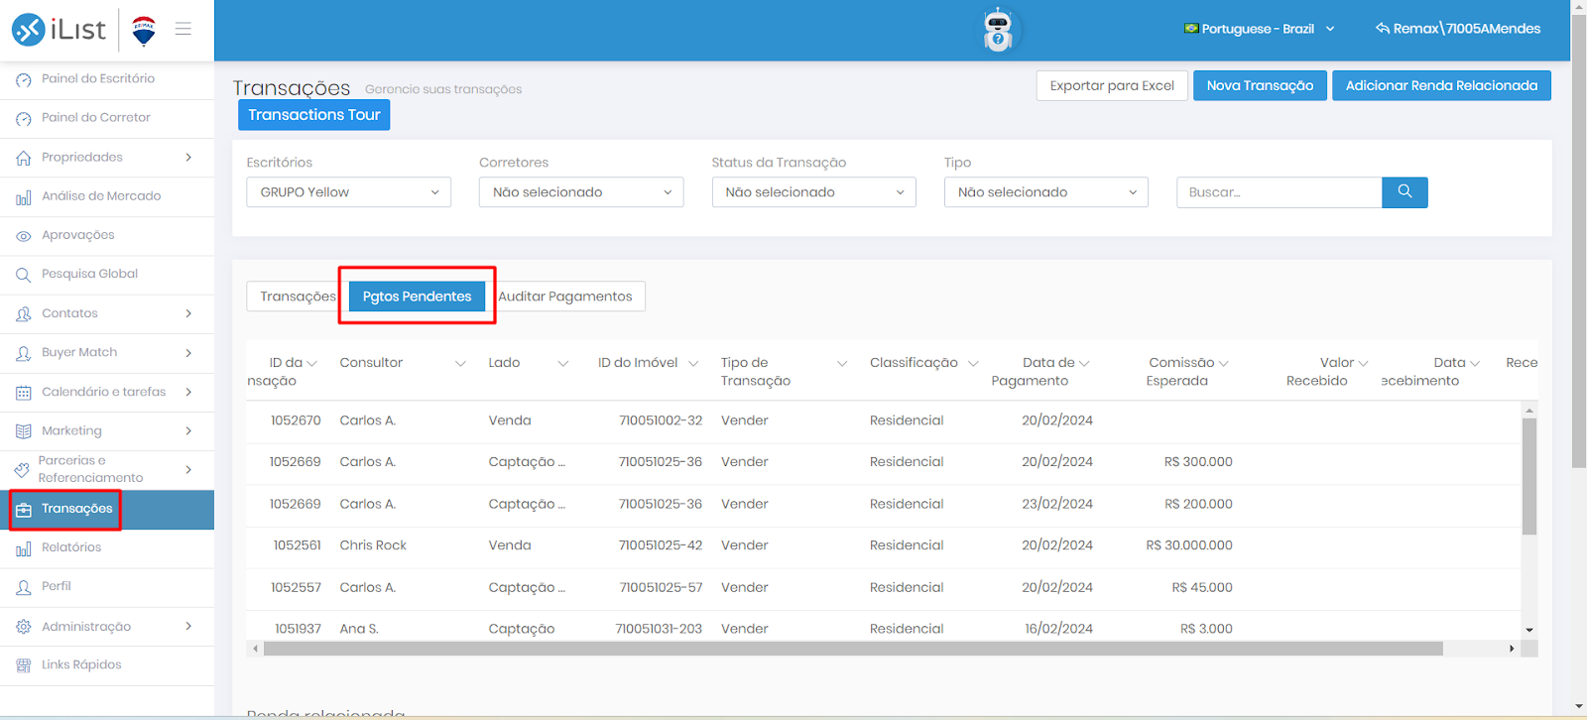Toggle the hamburger sidebar menu
This screenshot has height=720, width=1587.
[x=183, y=29]
